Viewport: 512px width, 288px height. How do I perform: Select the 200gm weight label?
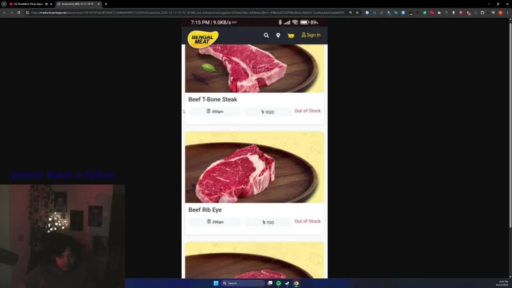pos(215,222)
